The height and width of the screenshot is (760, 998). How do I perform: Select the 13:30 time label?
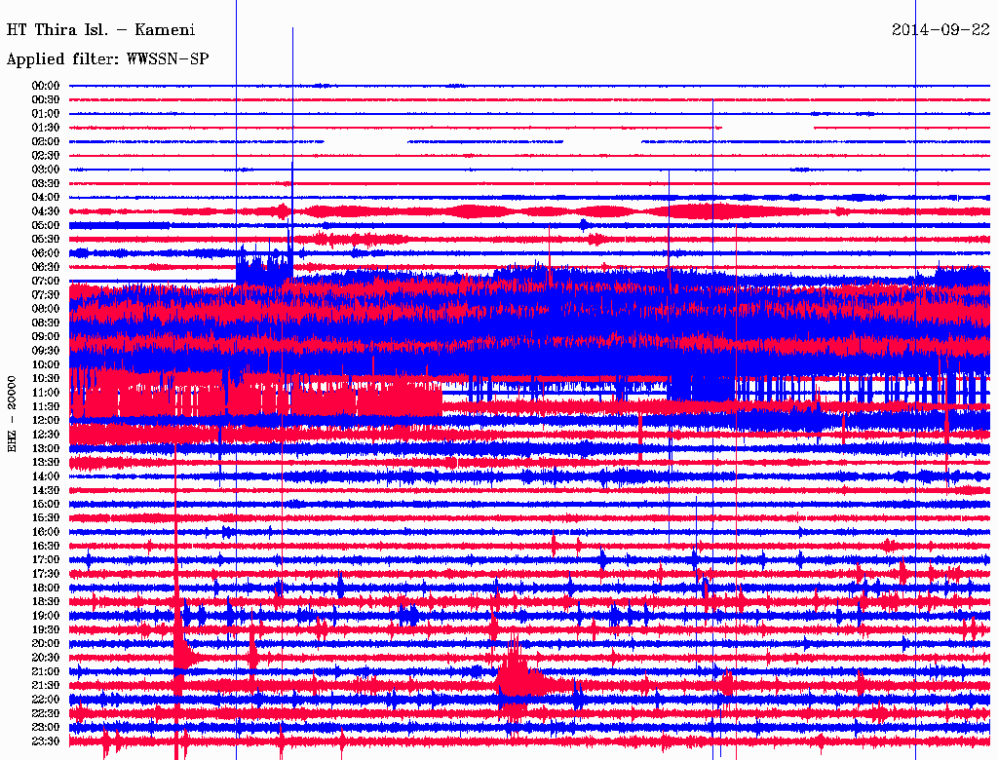tap(46, 462)
